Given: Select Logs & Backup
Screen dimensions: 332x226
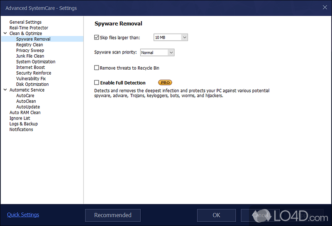Looking at the screenshot, I should tap(24, 124).
